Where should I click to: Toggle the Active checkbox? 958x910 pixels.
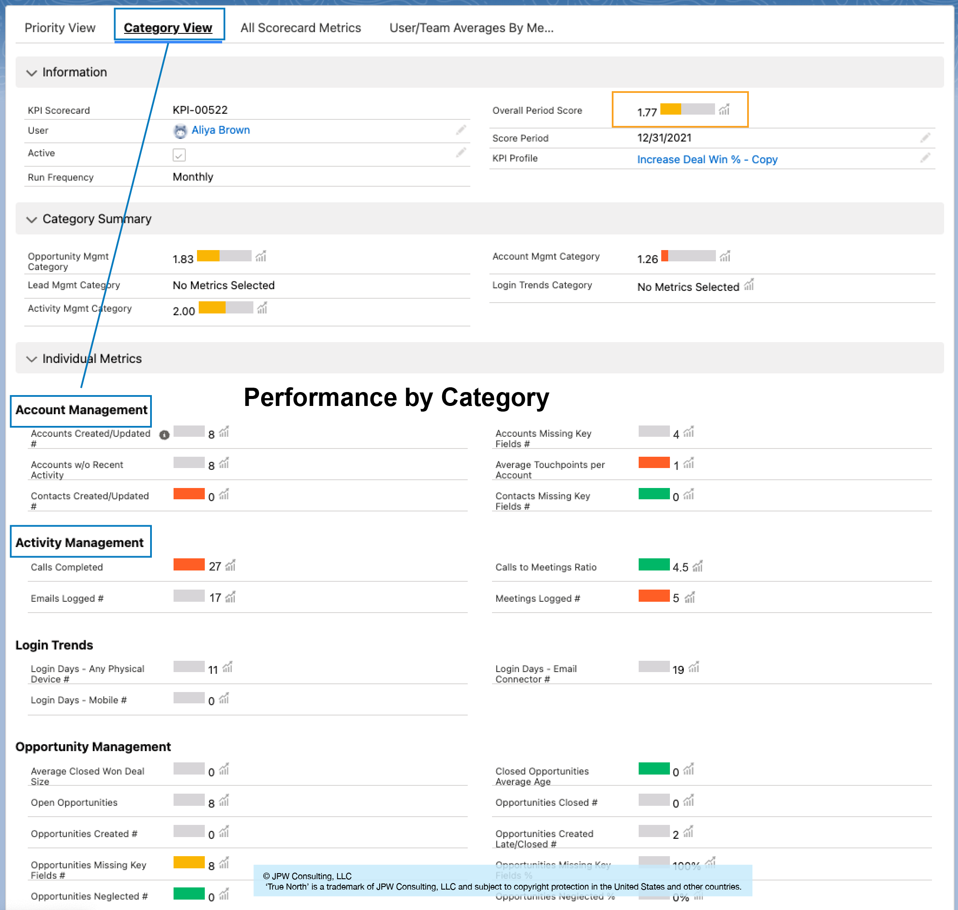(179, 155)
